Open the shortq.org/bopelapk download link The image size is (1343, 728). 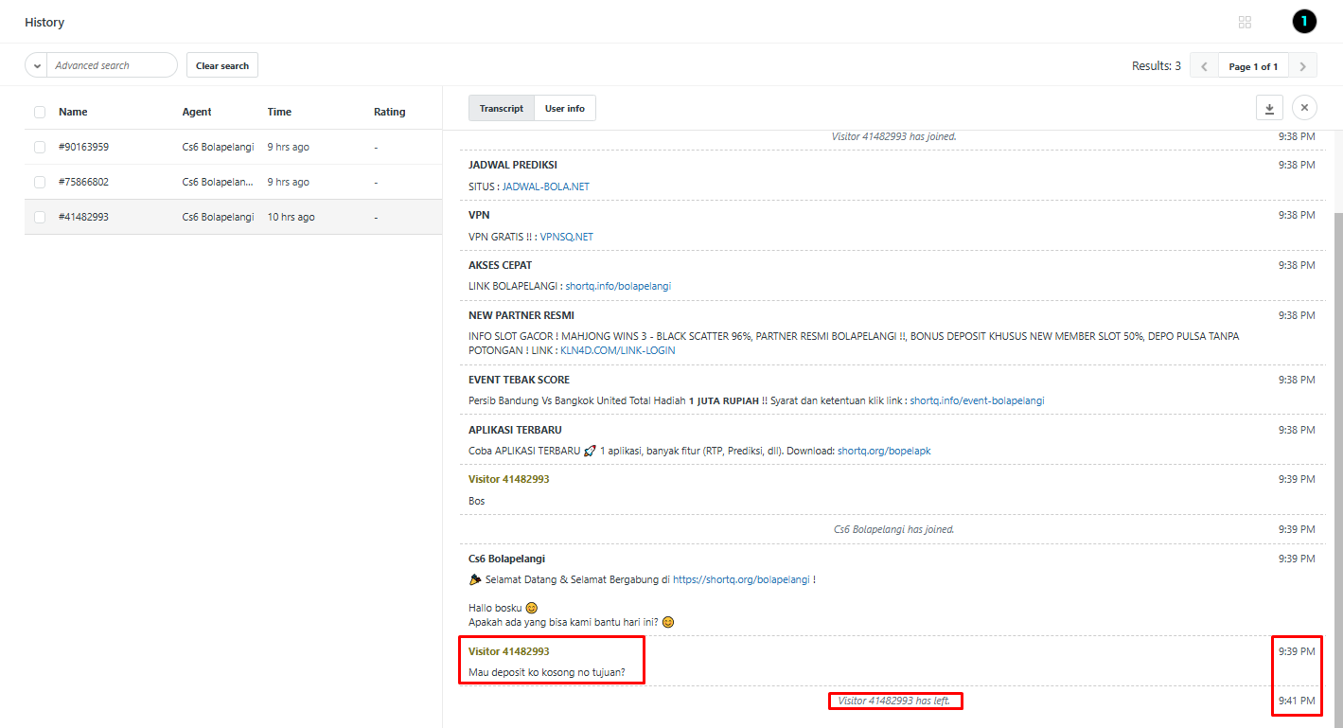(x=884, y=451)
